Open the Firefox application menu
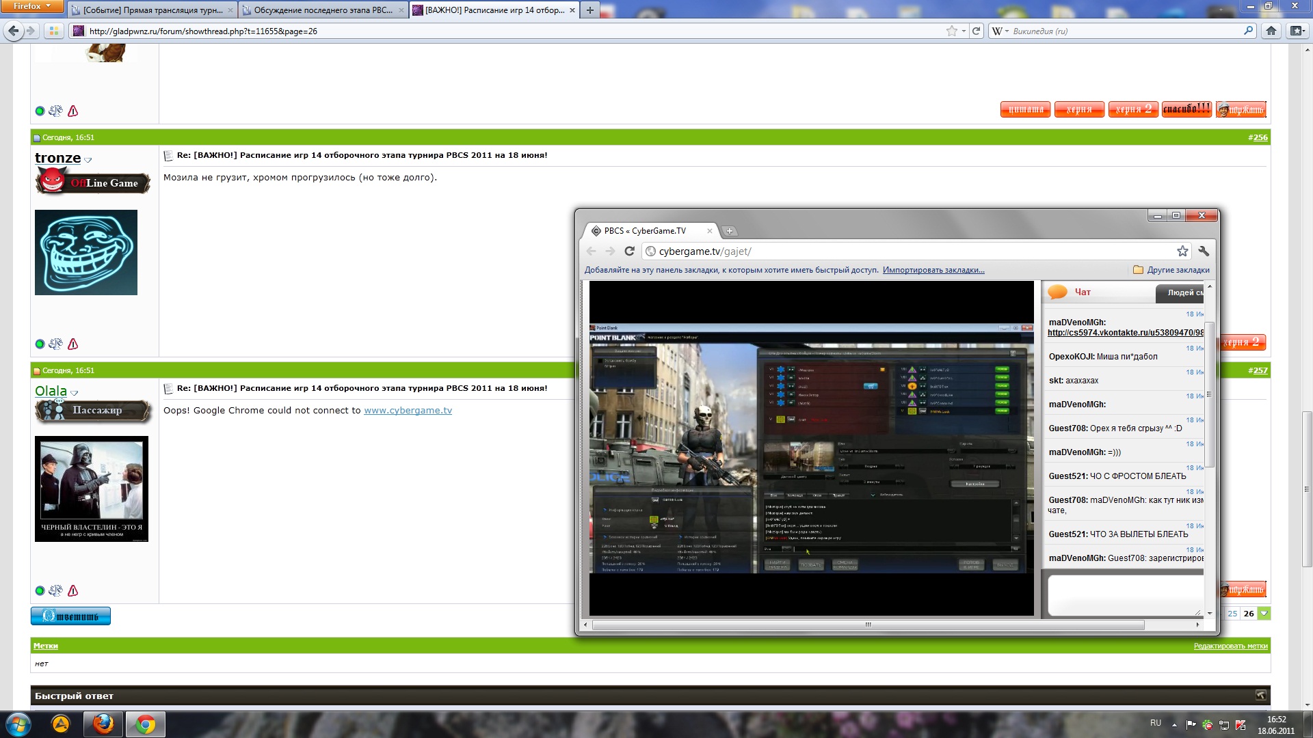The image size is (1313, 738). pyautogui.click(x=31, y=6)
